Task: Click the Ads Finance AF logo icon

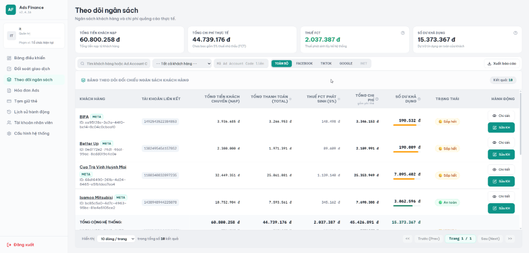Action: click(x=11, y=9)
